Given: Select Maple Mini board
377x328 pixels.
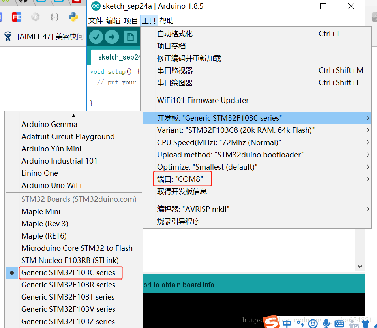Looking at the screenshot, I should 73,212.
